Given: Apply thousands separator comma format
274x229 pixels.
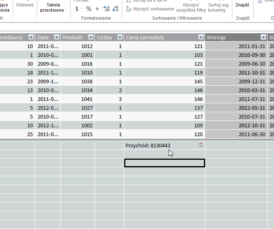Looking at the screenshot, I should (97, 9).
